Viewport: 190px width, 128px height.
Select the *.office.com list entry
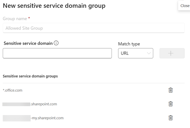tap(13, 90)
